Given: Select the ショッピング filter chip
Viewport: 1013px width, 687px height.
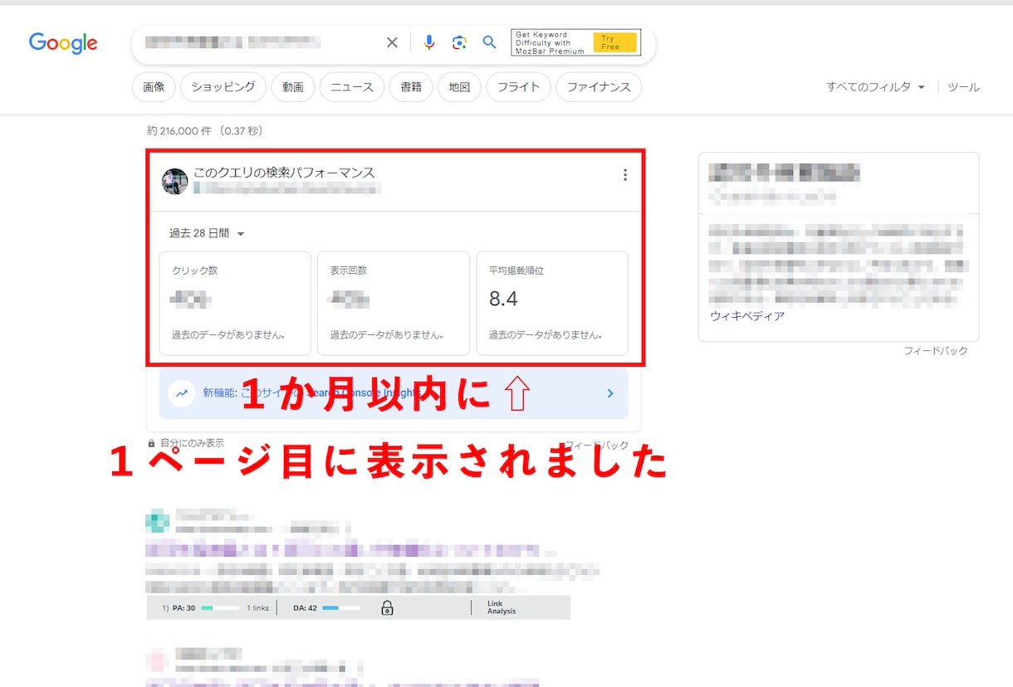Looking at the screenshot, I should click(x=223, y=87).
